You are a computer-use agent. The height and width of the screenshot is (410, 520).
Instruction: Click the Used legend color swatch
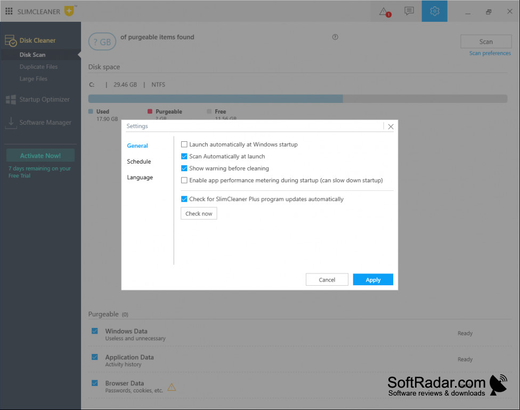[x=91, y=111]
